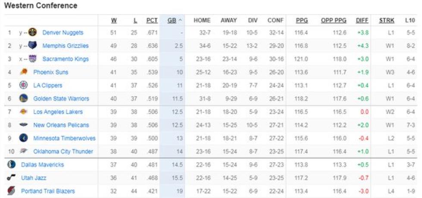
Task: Toggle sort arrow on GB column
Action: click(x=180, y=21)
